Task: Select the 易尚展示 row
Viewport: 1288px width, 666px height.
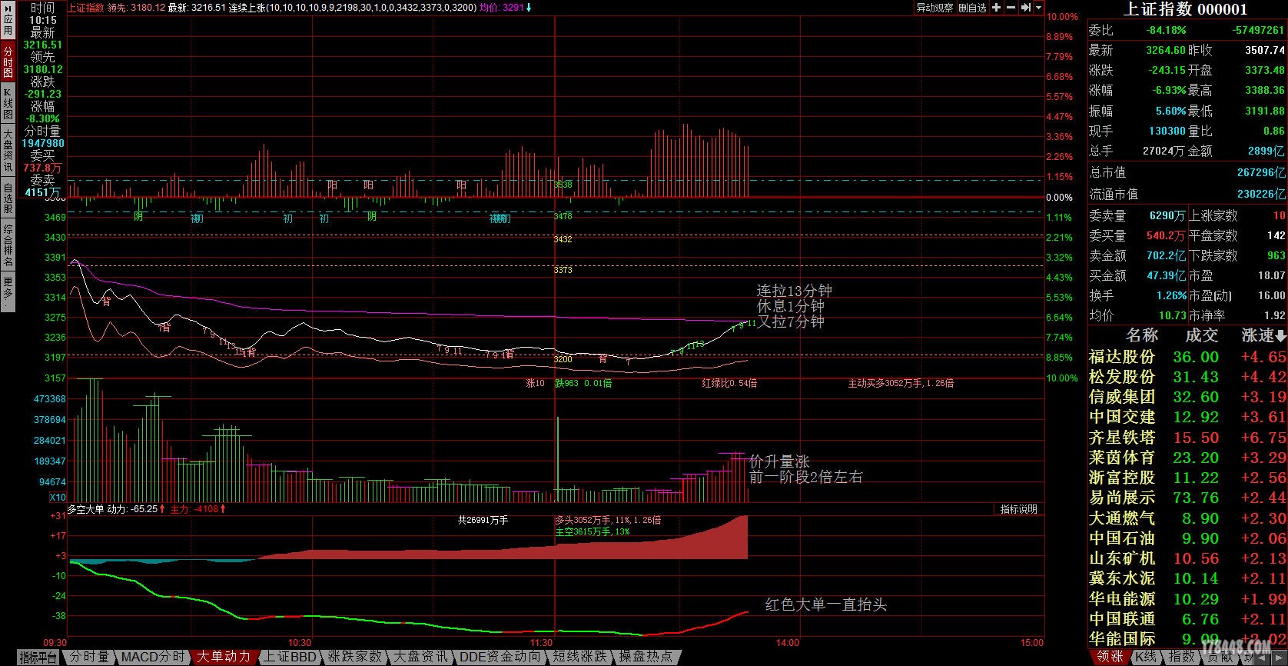Action: pos(1187,498)
